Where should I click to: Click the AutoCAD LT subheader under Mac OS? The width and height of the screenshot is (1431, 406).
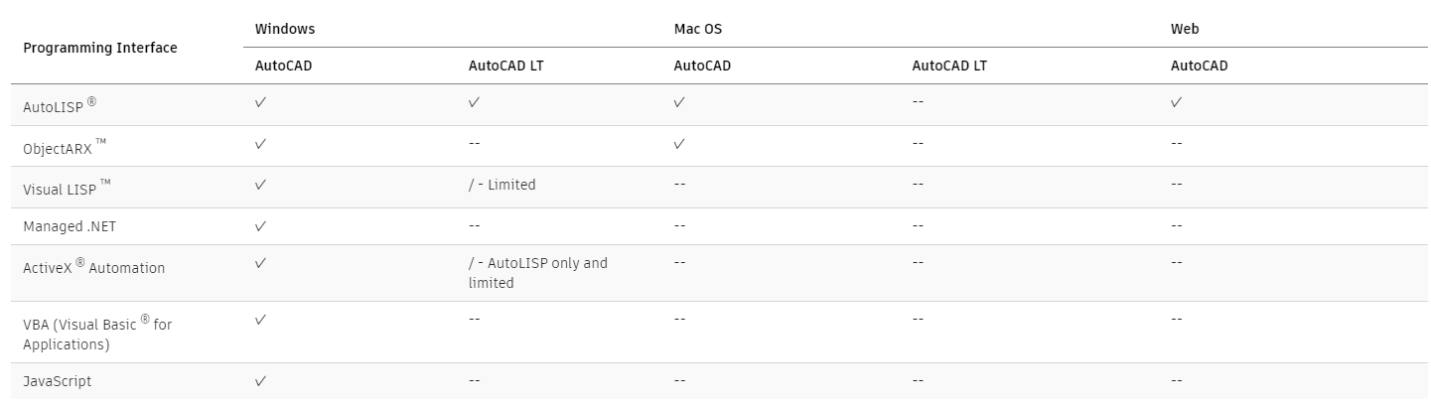click(949, 67)
